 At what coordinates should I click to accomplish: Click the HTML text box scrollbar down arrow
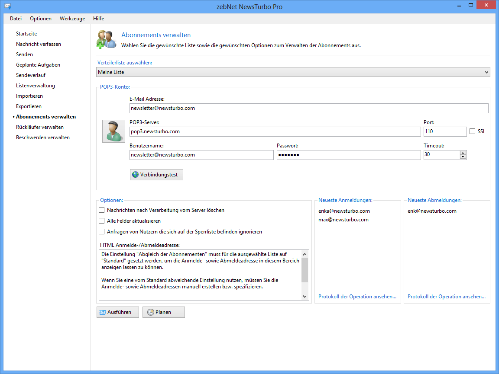click(x=305, y=297)
